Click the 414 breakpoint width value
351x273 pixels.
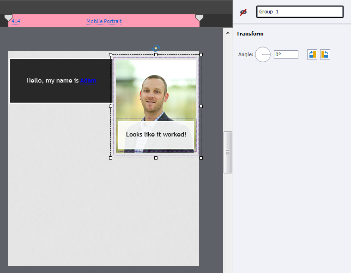[x=16, y=21]
